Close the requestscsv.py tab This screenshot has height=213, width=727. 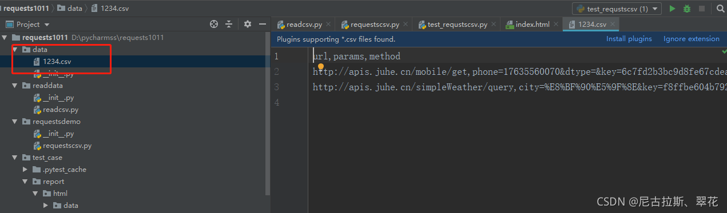[x=406, y=24]
